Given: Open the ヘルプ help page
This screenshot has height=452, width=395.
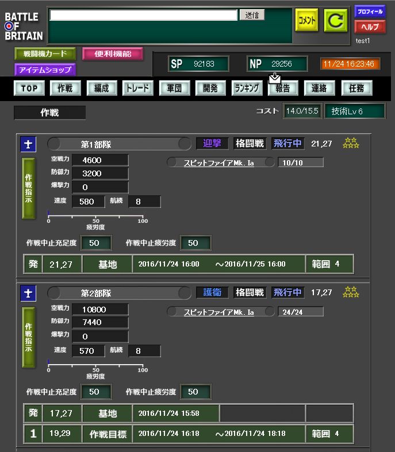Looking at the screenshot, I should point(370,27).
